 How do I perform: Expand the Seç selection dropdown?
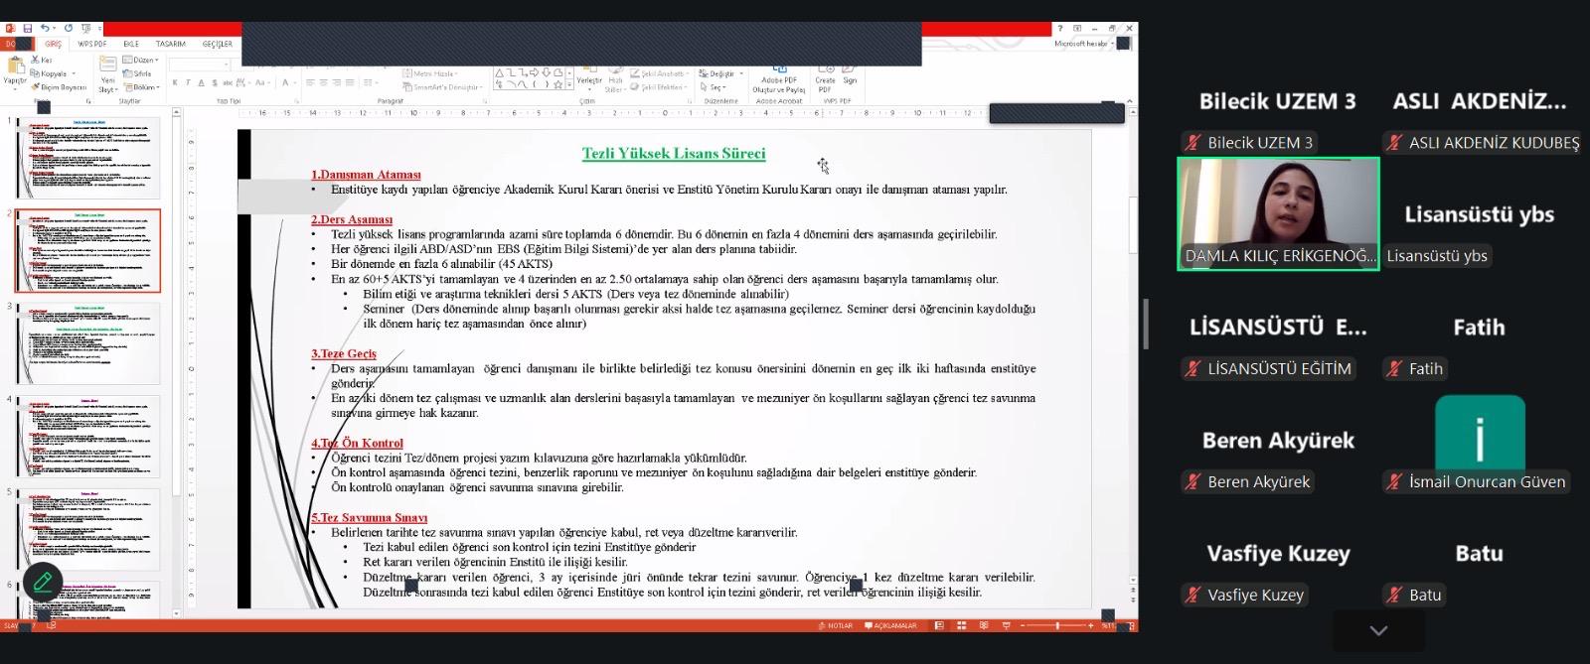(x=717, y=87)
